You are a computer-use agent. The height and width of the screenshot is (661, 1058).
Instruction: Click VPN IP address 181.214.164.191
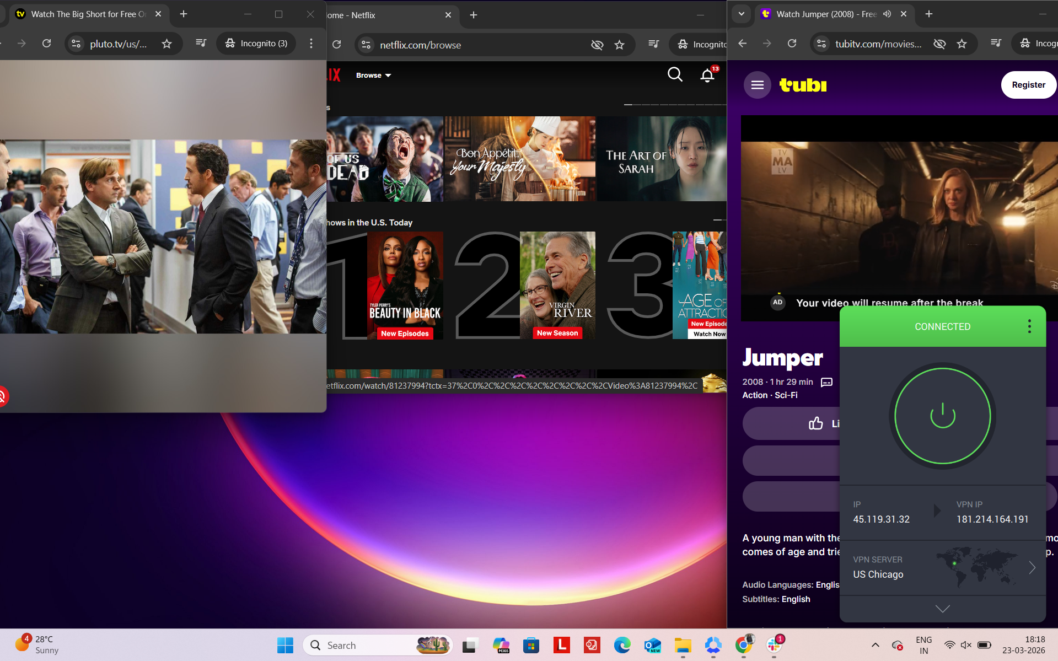[992, 519]
